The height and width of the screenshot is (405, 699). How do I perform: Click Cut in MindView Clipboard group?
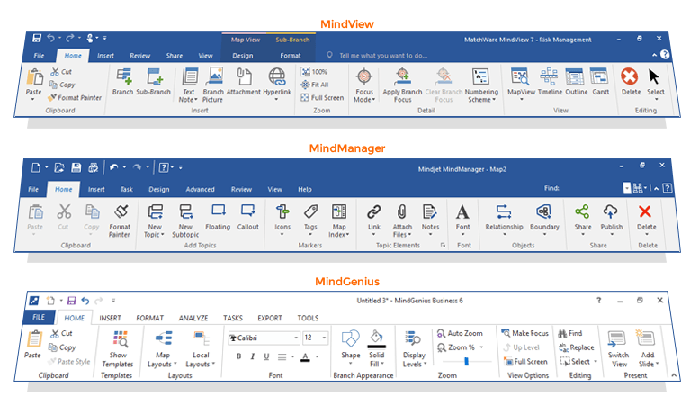pyautogui.click(x=61, y=72)
